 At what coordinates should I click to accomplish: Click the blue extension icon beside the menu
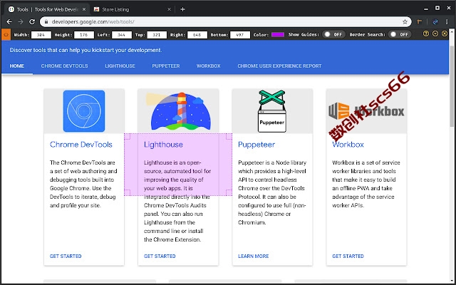(x=435, y=22)
